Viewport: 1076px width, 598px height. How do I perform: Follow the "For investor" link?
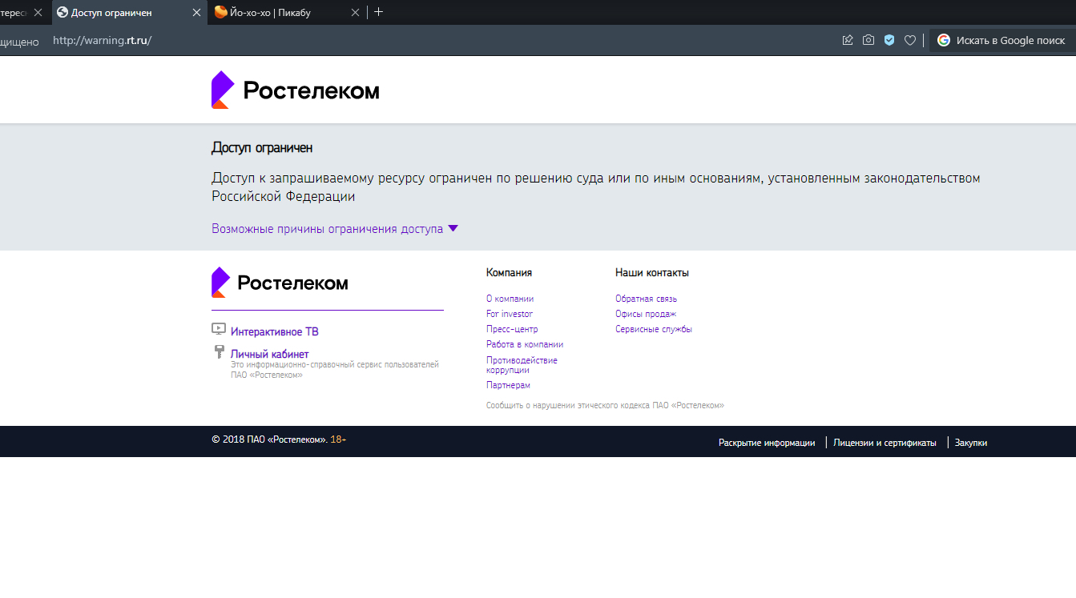tap(510, 314)
